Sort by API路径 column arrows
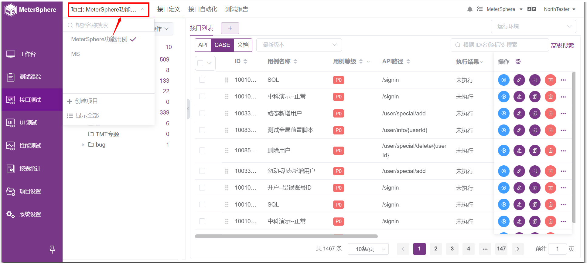This screenshot has height=265, width=587. pyautogui.click(x=408, y=61)
